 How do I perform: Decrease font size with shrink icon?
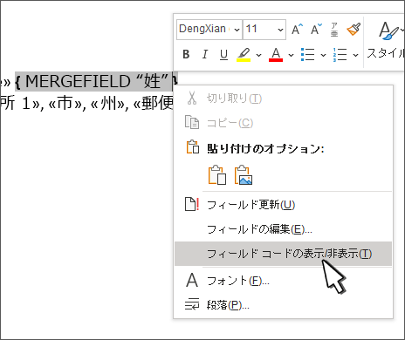(316, 30)
